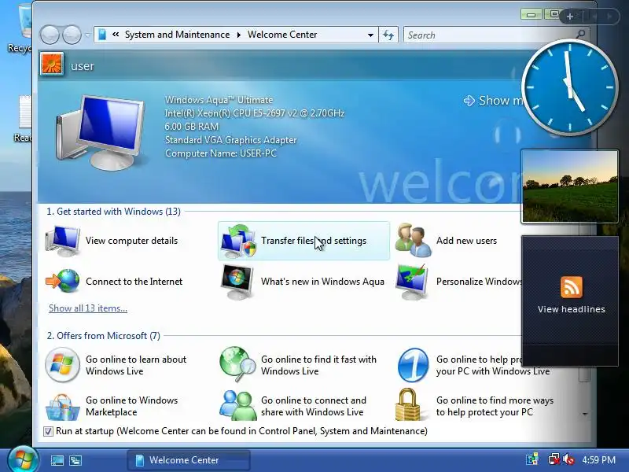Click the Back navigation button
The height and width of the screenshot is (472, 629).
coord(50,35)
